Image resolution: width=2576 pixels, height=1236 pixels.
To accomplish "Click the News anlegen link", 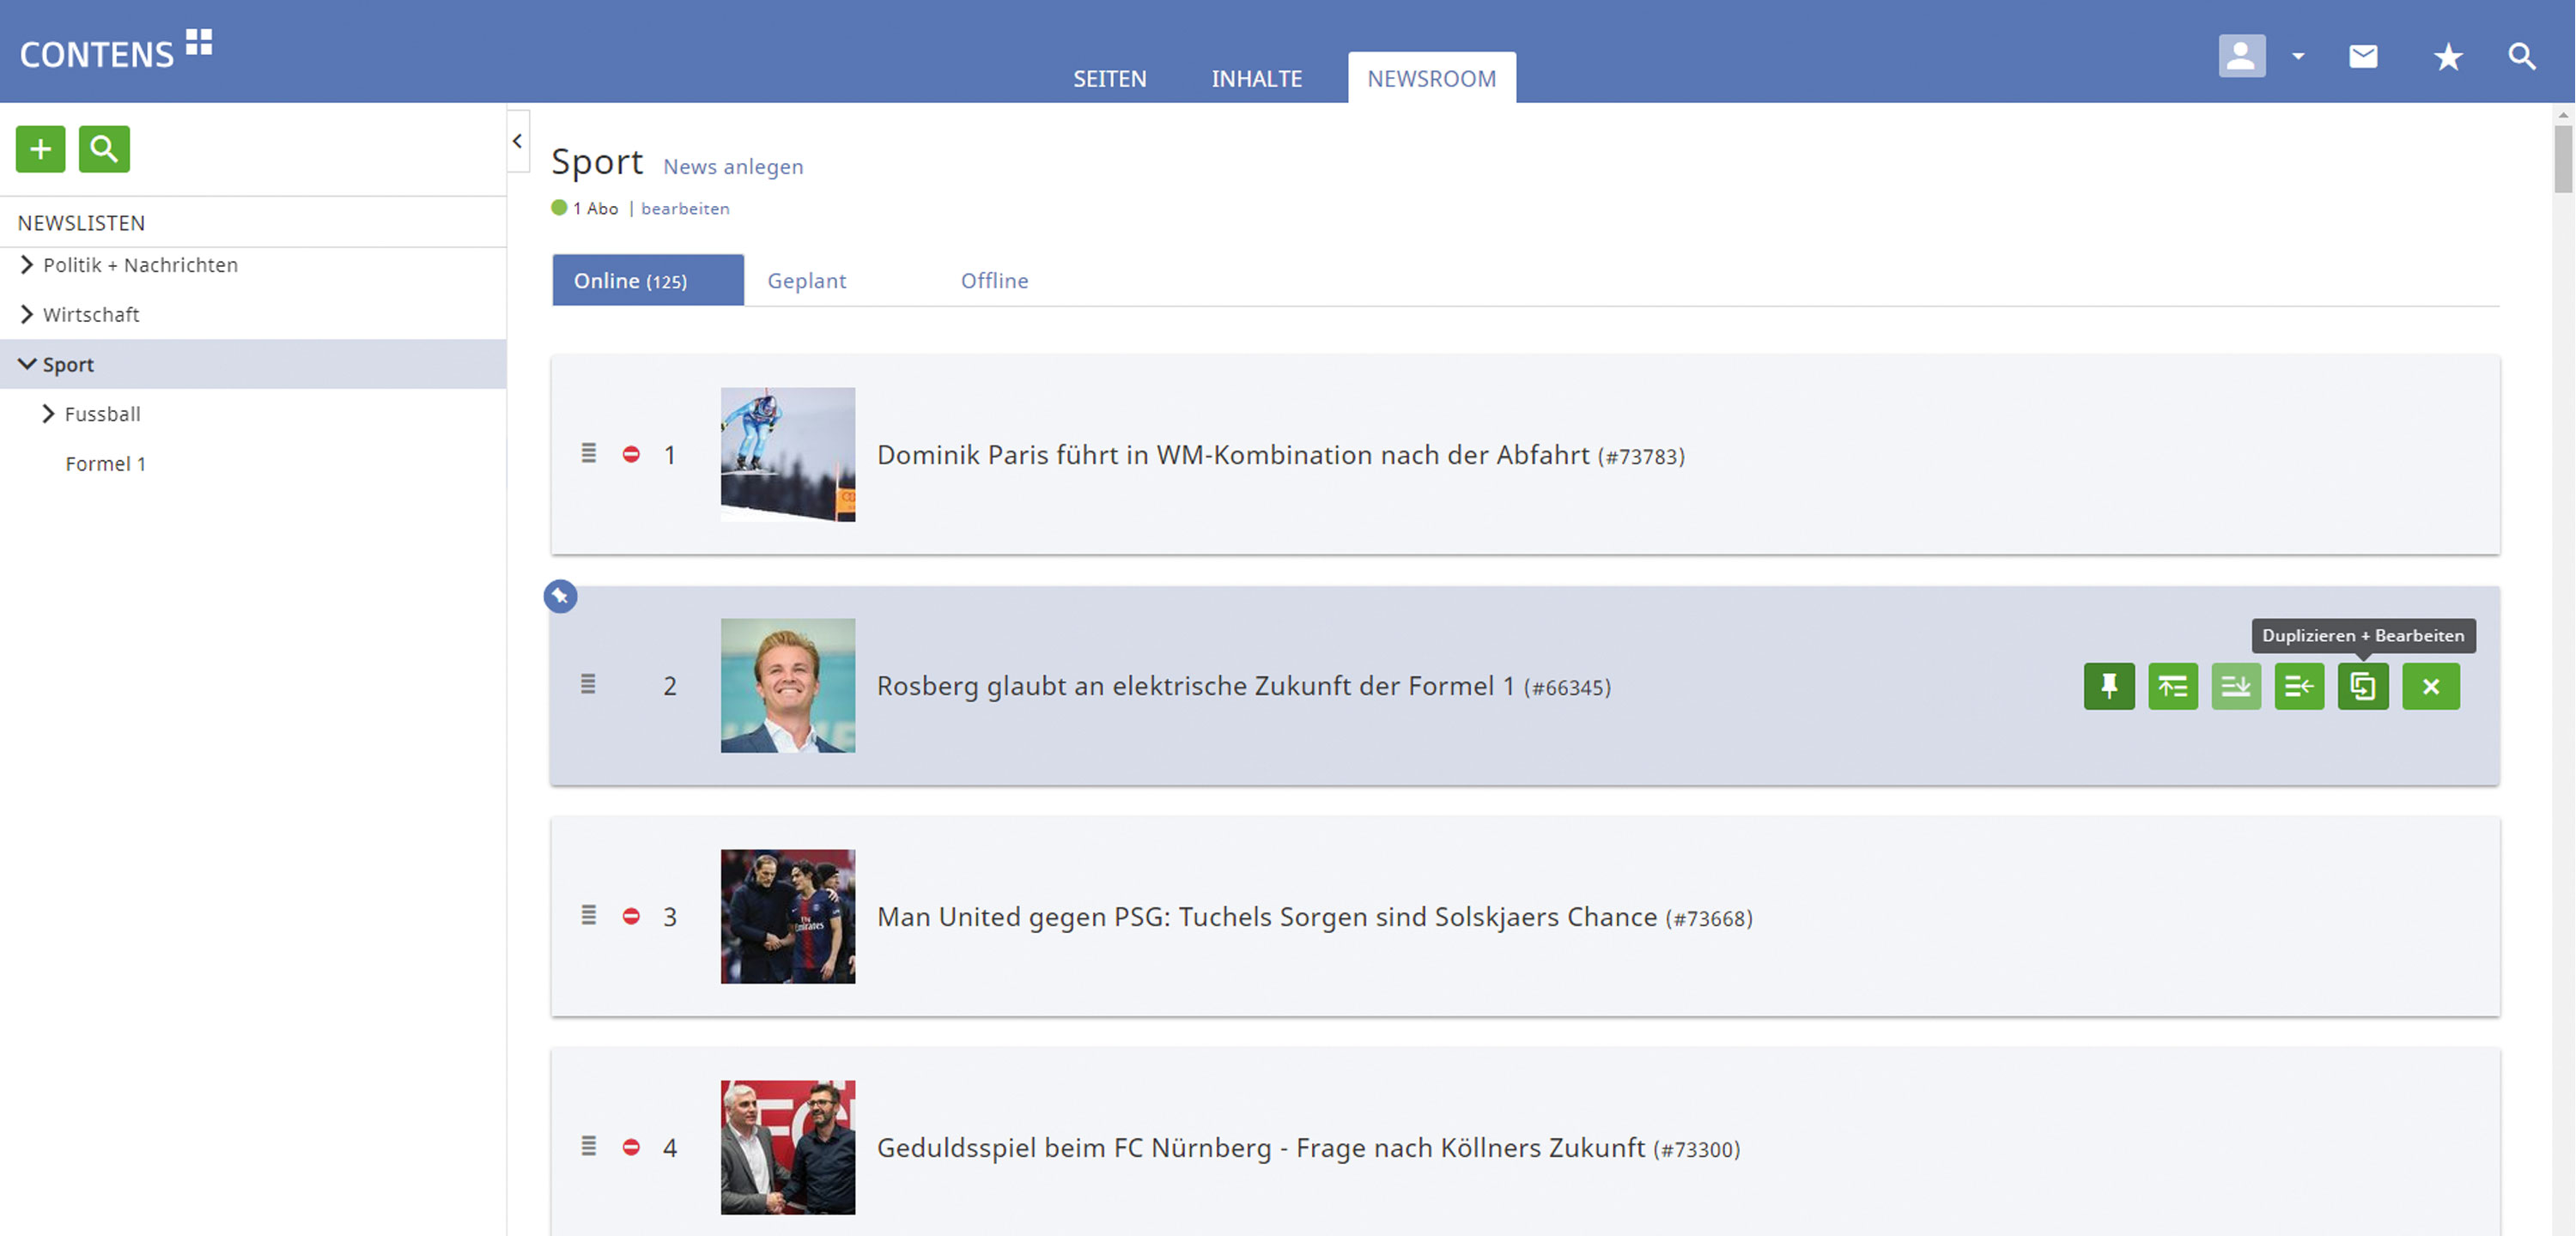I will (732, 164).
